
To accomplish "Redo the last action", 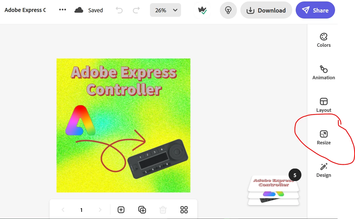I will 136,10.
